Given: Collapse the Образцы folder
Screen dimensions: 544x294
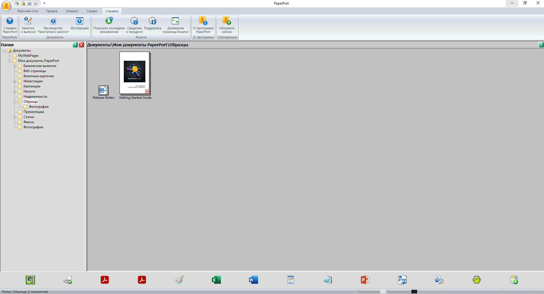Looking at the screenshot, I should [x=15, y=102].
